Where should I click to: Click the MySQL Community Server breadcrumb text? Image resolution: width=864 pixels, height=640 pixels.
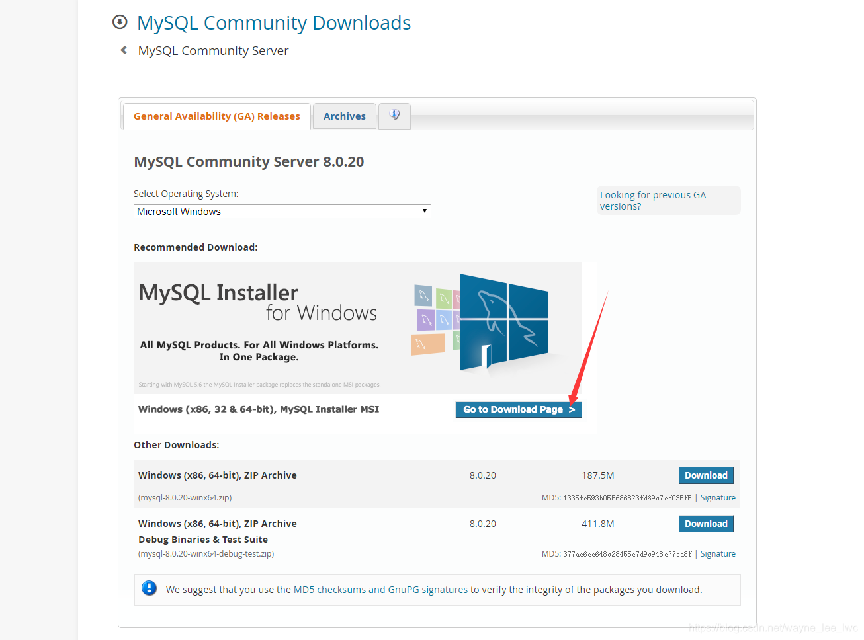coord(213,51)
